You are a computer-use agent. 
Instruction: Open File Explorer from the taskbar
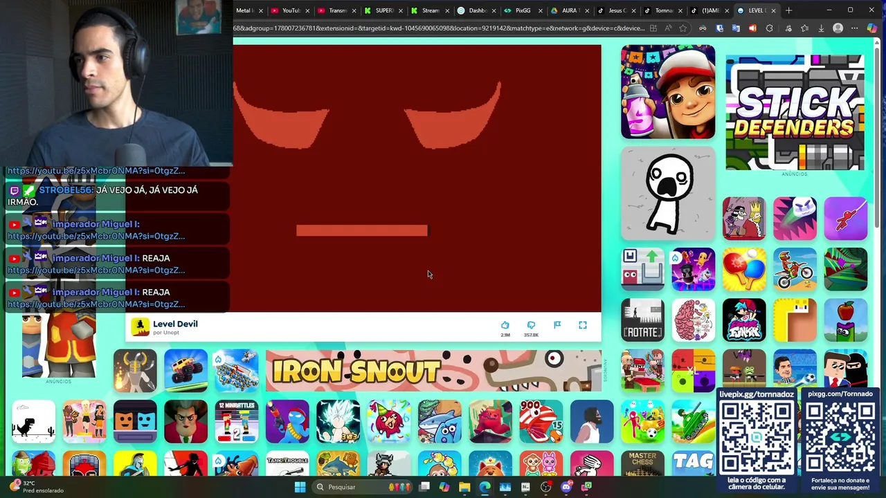464,487
